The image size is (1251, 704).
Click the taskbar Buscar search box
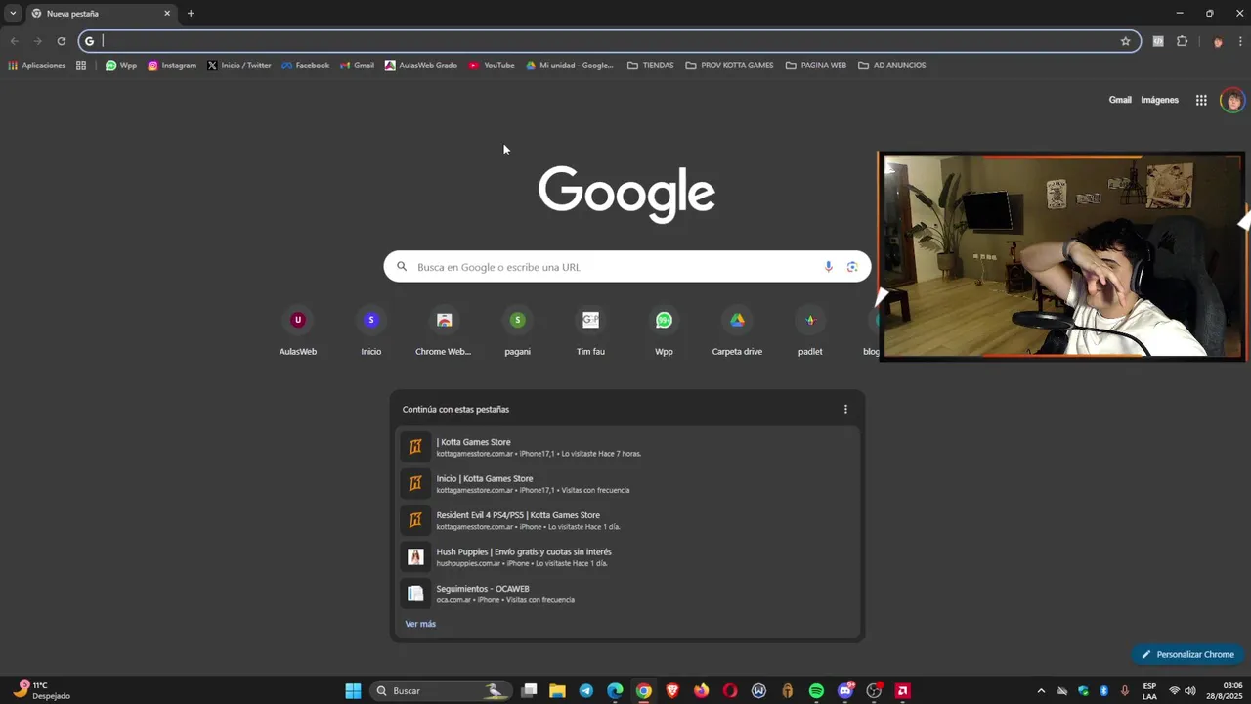(442, 691)
